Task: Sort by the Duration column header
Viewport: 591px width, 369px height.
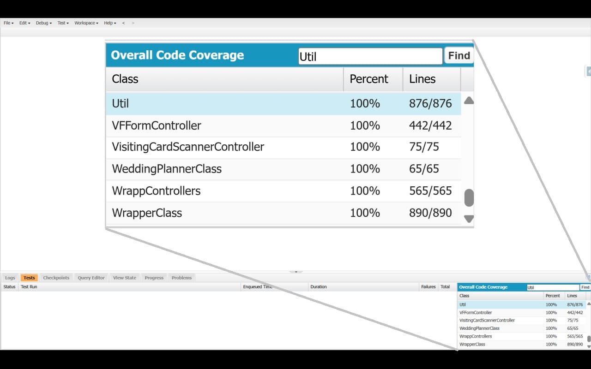Action: [363, 287]
